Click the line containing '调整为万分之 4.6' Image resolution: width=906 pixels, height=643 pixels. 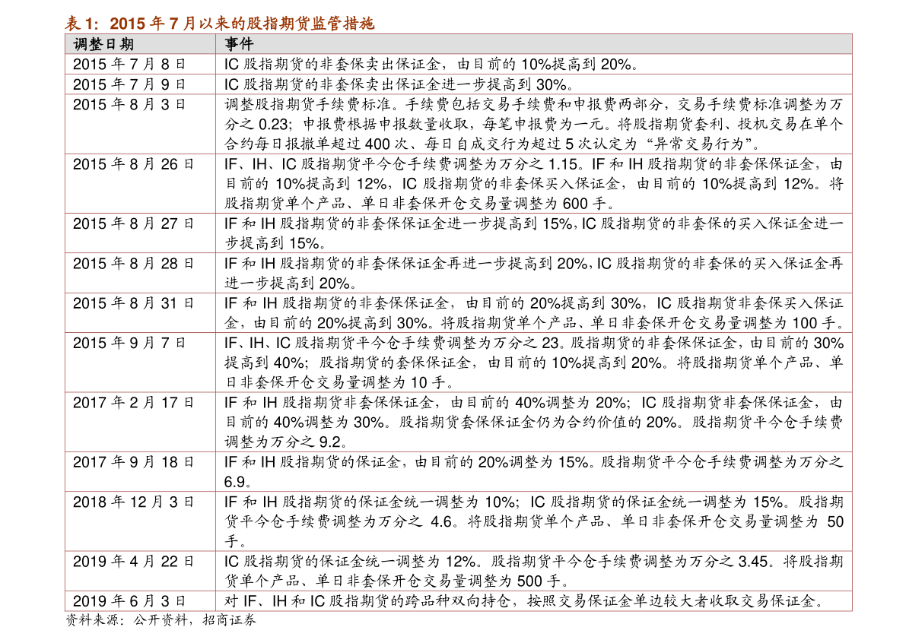pos(533,521)
